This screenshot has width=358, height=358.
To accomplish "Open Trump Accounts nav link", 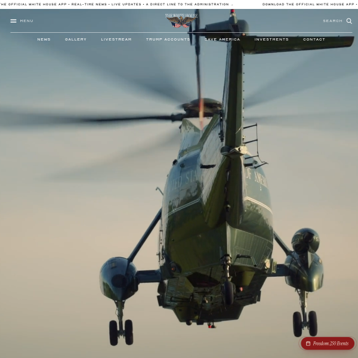I will [x=168, y=39].
